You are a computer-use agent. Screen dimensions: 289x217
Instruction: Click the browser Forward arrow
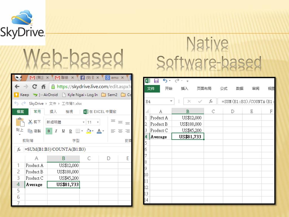coord(26,86)
